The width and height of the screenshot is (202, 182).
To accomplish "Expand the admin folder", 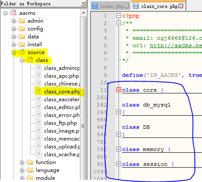I will (x=14, y=21).
